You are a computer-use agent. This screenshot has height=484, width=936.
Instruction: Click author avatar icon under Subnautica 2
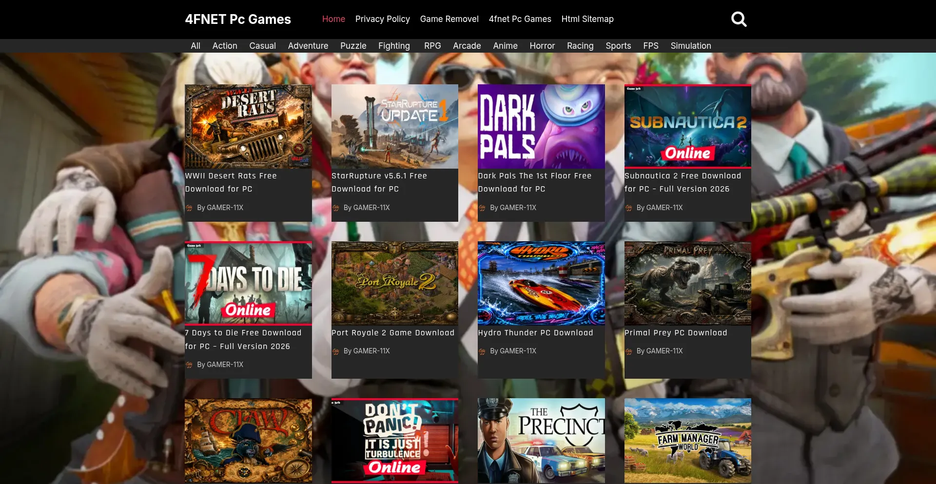[629, 208]
